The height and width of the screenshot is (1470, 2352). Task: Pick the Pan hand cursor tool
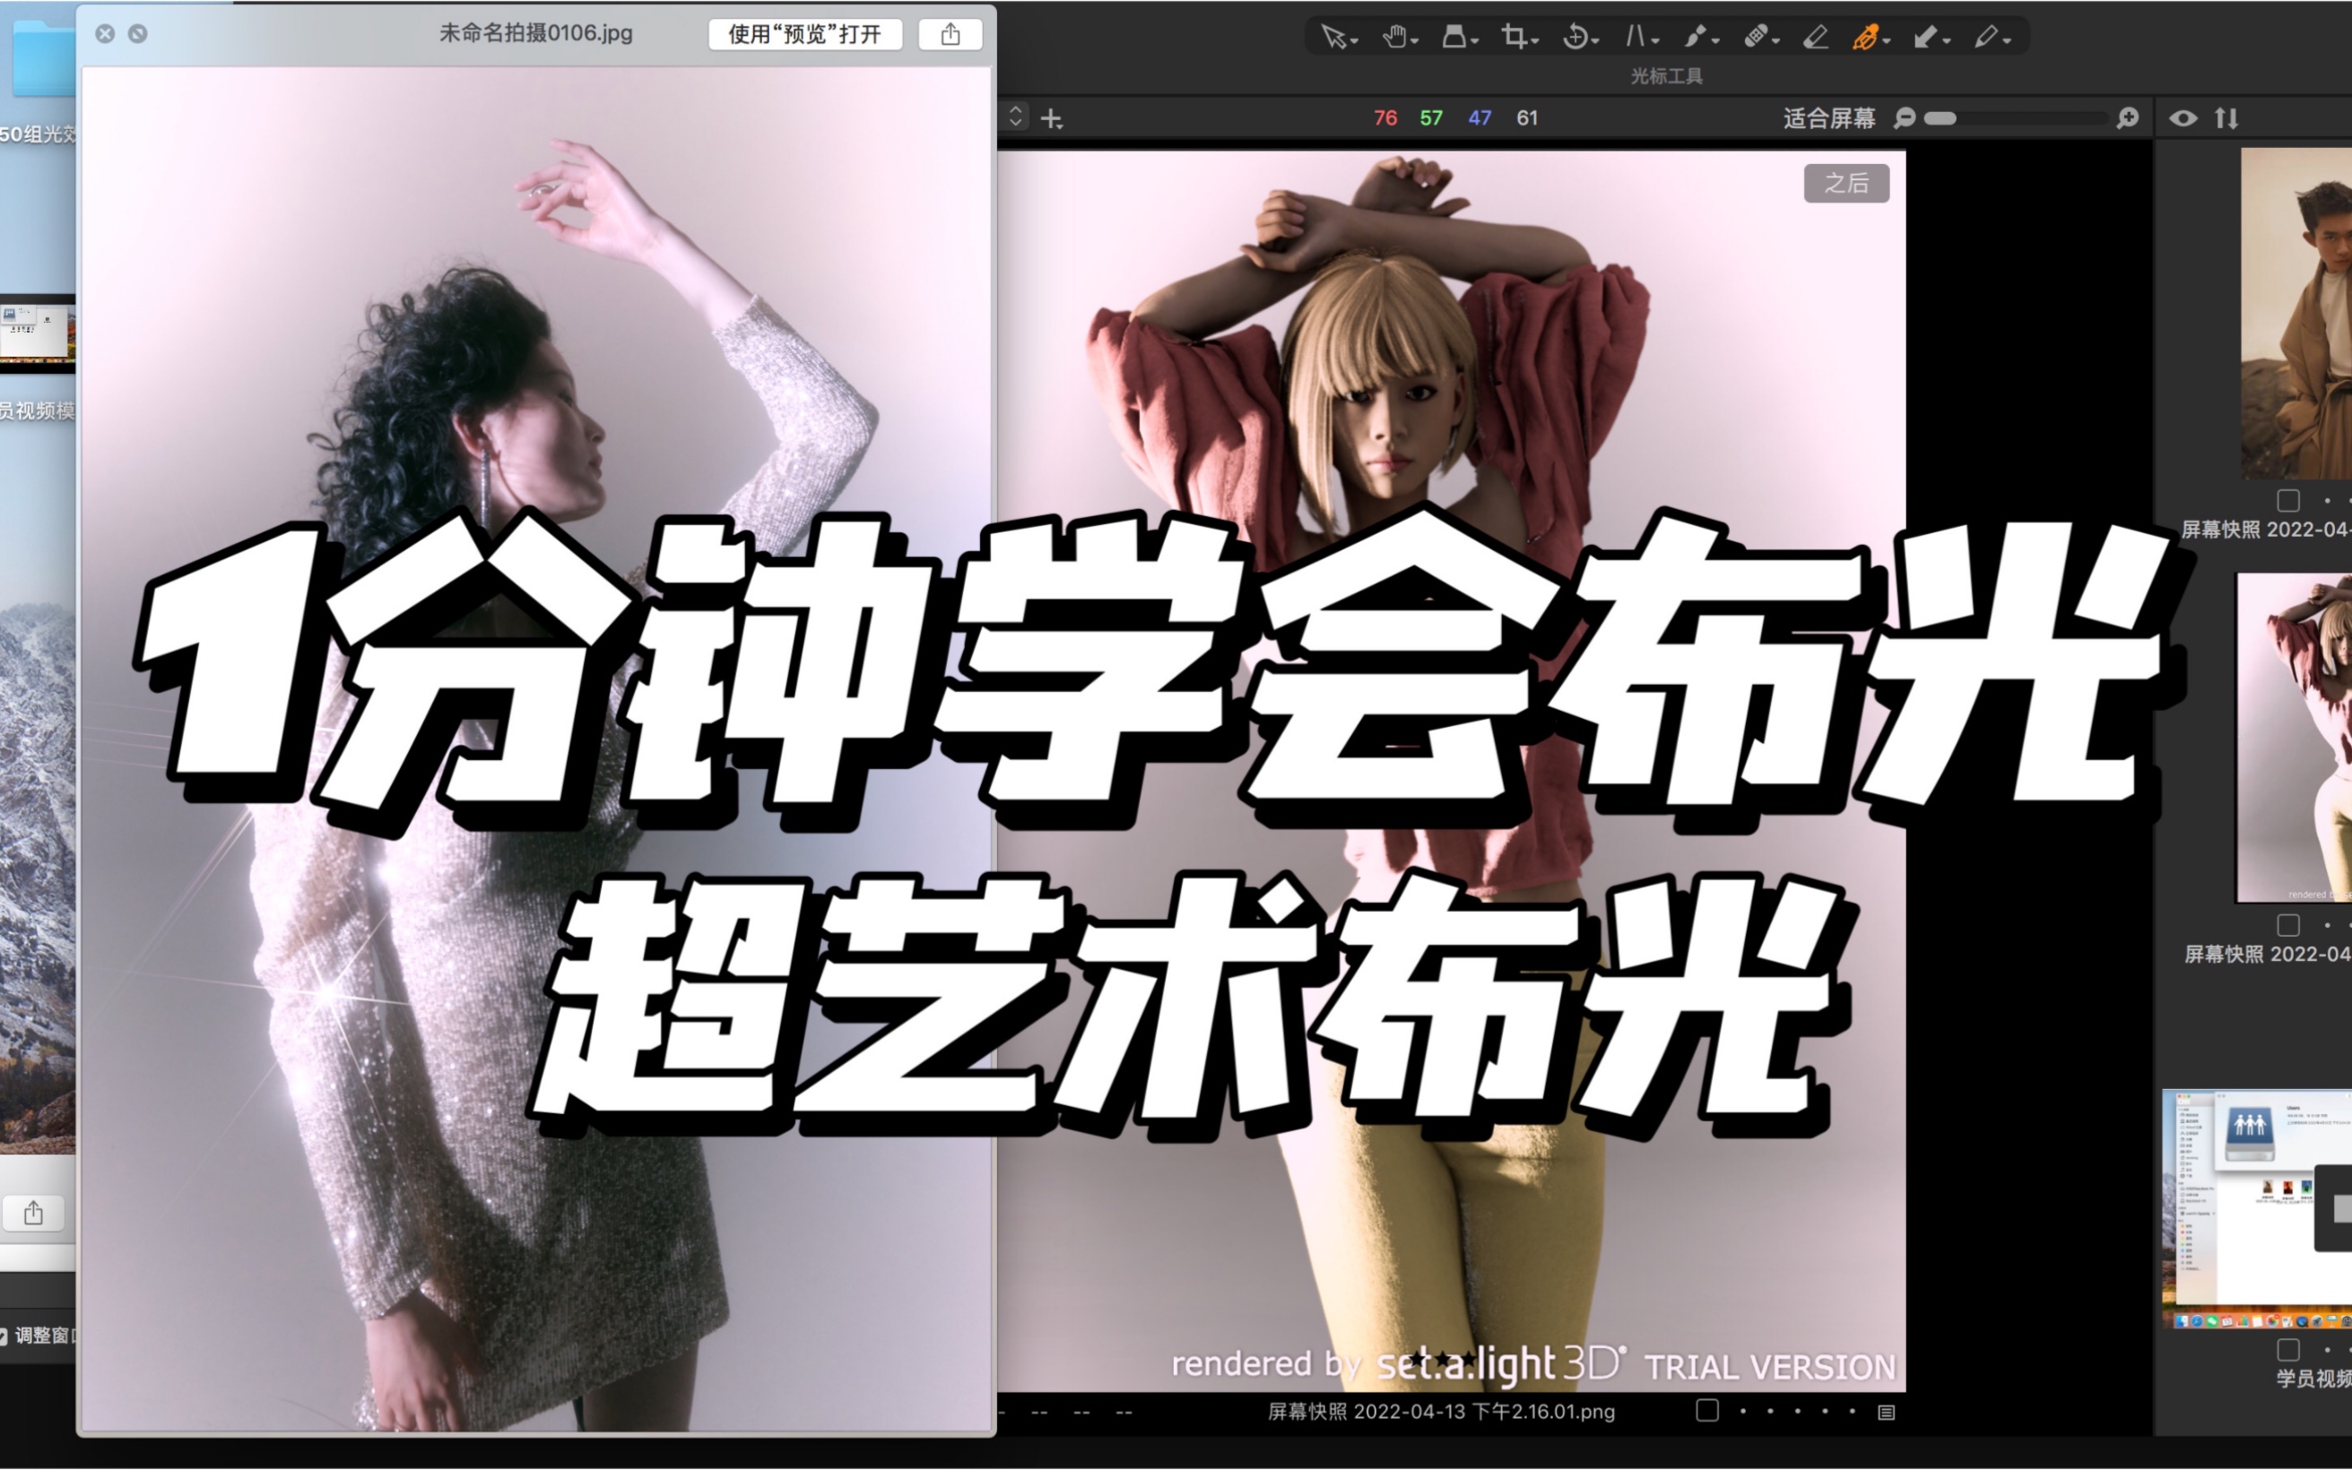point(1394,37)
